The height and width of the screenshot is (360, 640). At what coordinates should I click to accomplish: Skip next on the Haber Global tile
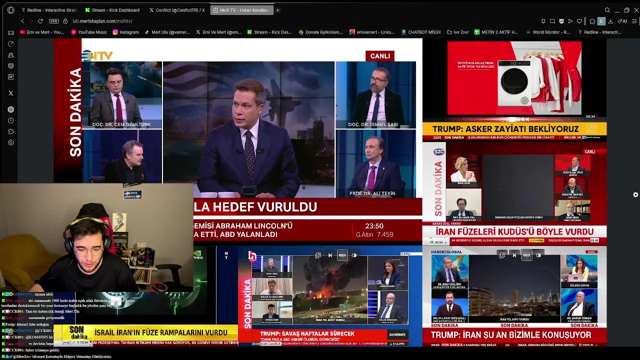click(514, 255)
